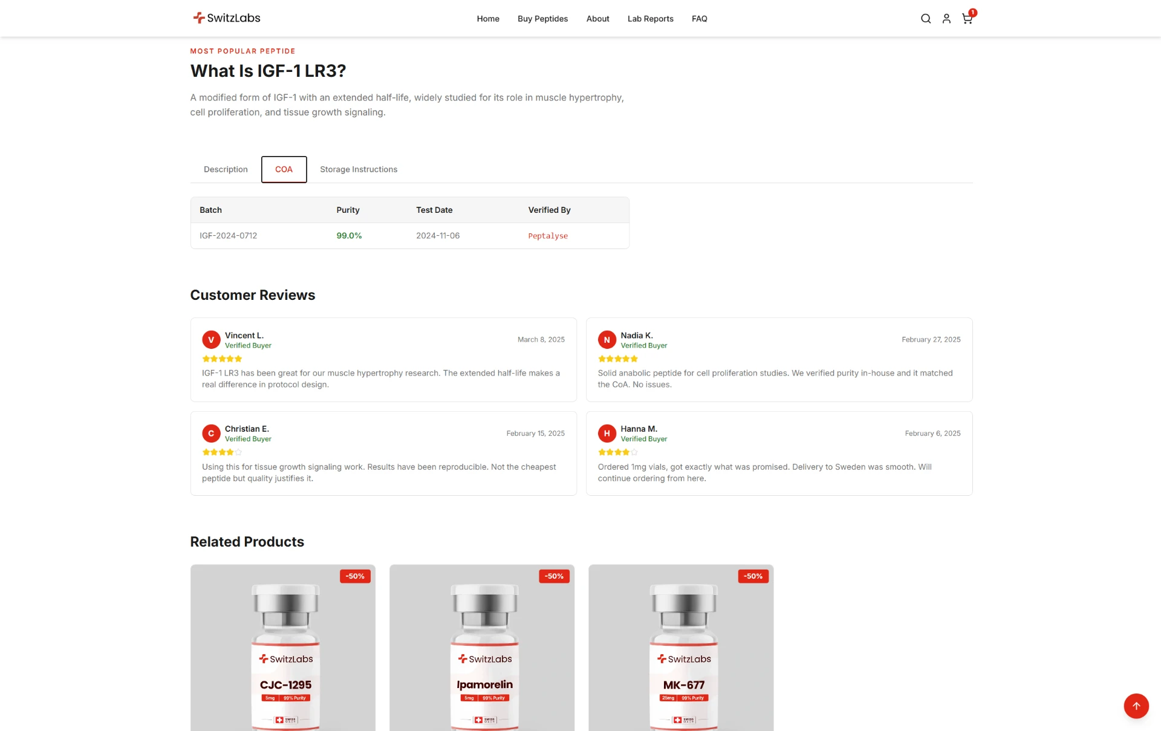Screen dimensions: 1161x731
Task: Click Nadia K. avatar icon
Action: [607, 340]
